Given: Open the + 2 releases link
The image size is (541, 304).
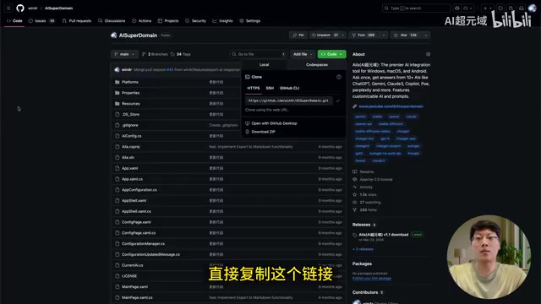Looking at the screenshot, I should pyautogui.click(x=363, y=249).
